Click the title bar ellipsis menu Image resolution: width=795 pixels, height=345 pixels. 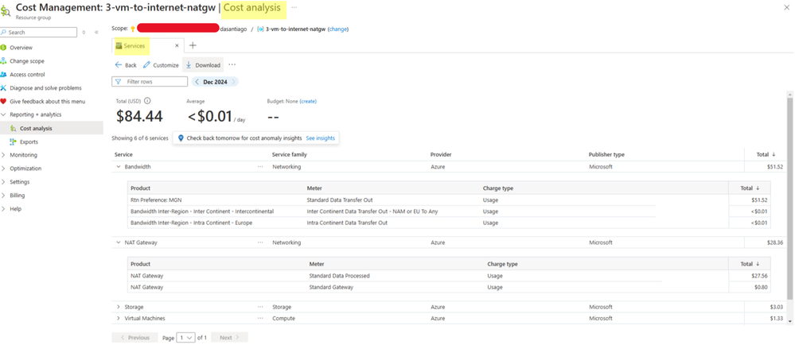(x=294, y=8)
